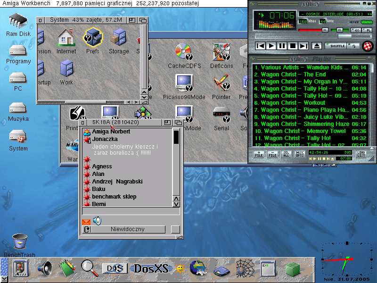
Task: Select playlist track Wagon Christ – Workout
Action: [310, 103]
